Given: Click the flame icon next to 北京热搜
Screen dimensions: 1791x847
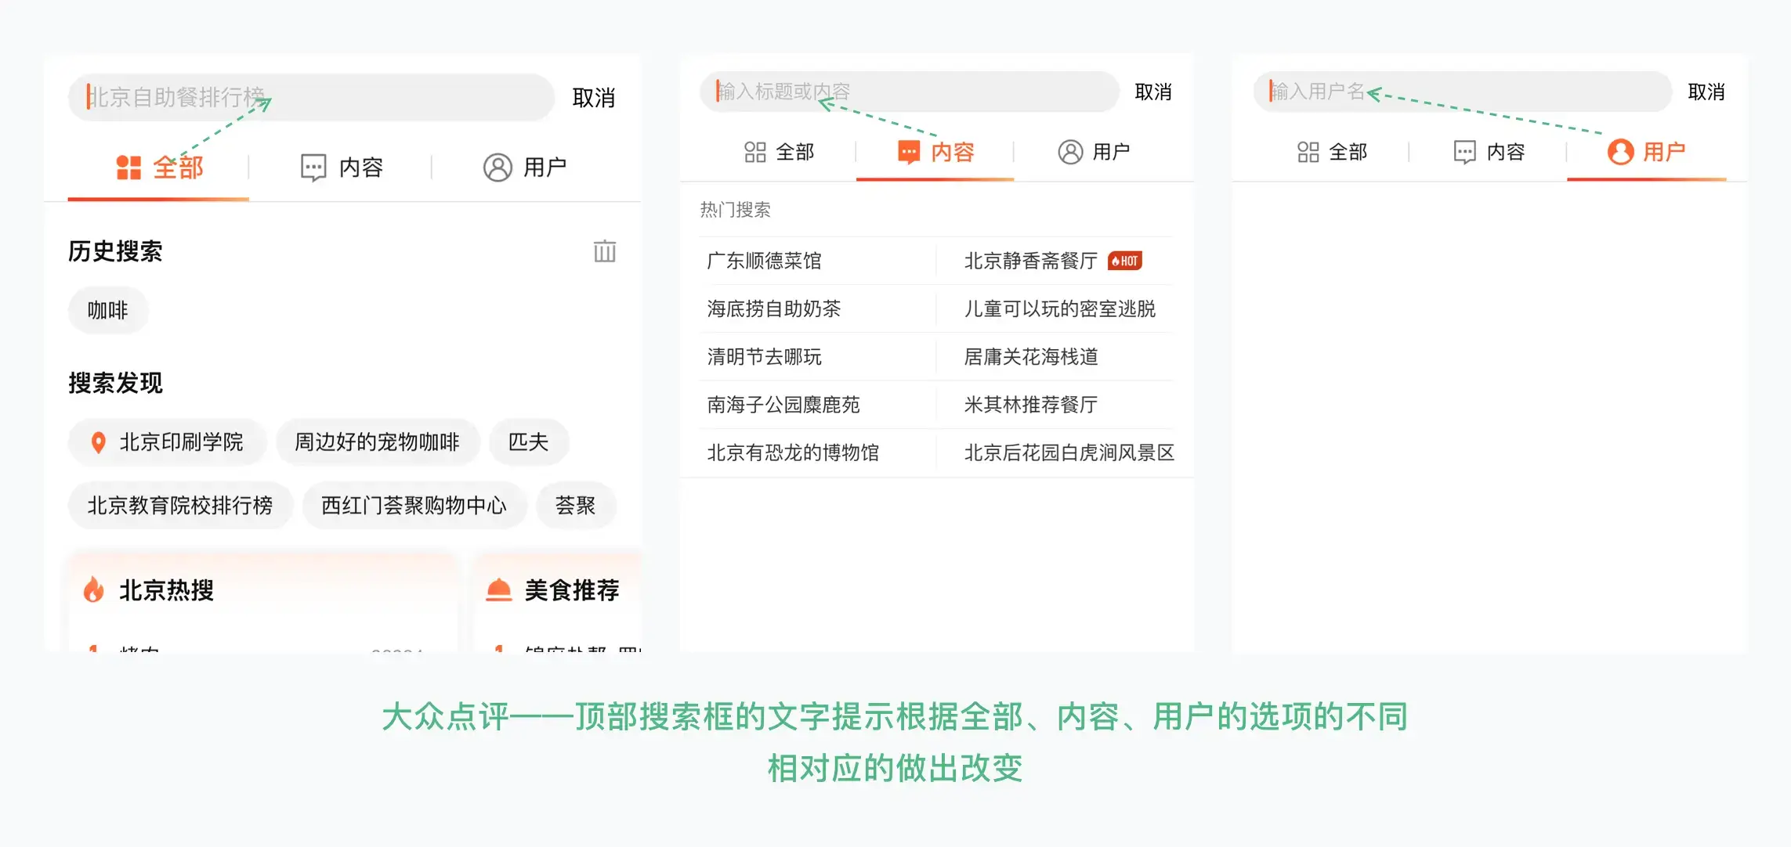Looking at the screenshot, I should click(x=94, y=589).
